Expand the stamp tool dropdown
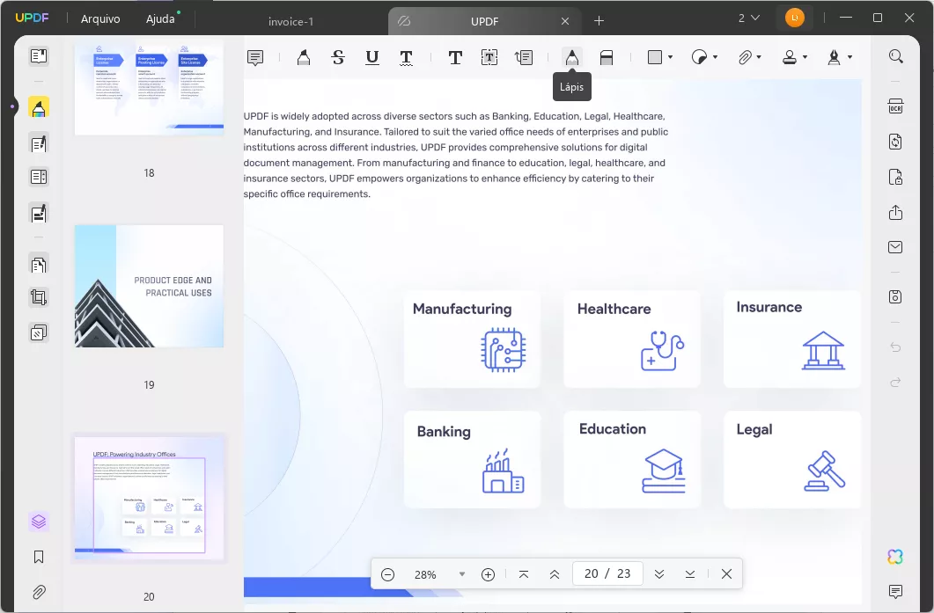The height and width of the screenshot is (613, 934). click(x=804, y=56)
